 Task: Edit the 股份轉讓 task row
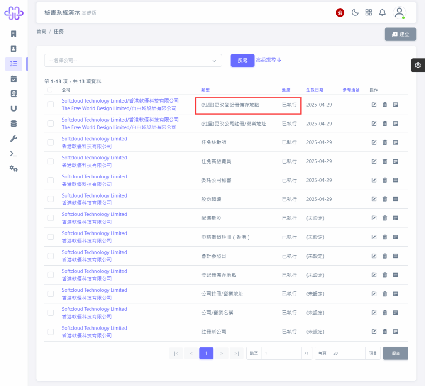(x=374, y=199)
